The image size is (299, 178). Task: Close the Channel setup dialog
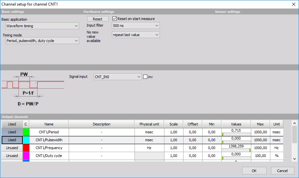click(x=294, y=4)
